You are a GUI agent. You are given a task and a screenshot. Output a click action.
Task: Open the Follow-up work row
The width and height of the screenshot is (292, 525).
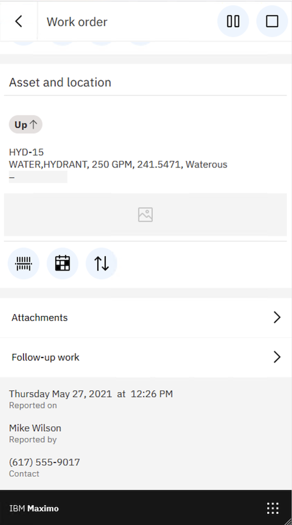(x=146, y=358)
